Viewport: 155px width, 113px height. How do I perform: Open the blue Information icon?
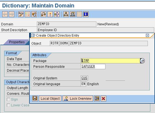point(86,14)
